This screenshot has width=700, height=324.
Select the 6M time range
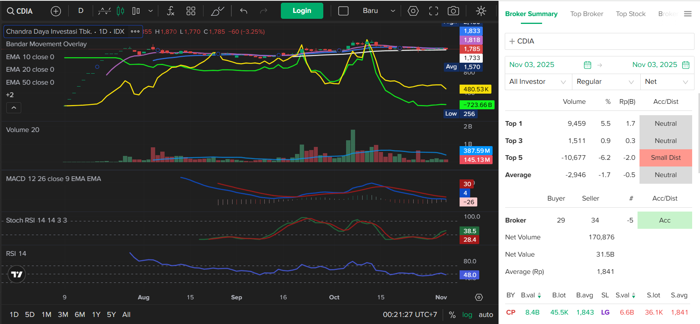point(80,315)
